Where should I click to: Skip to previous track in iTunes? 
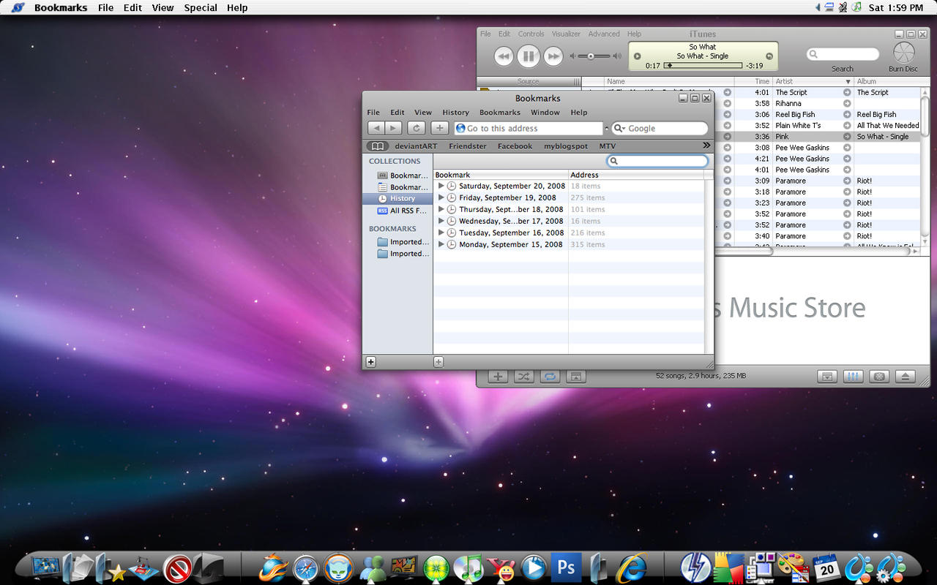point(503,56)
